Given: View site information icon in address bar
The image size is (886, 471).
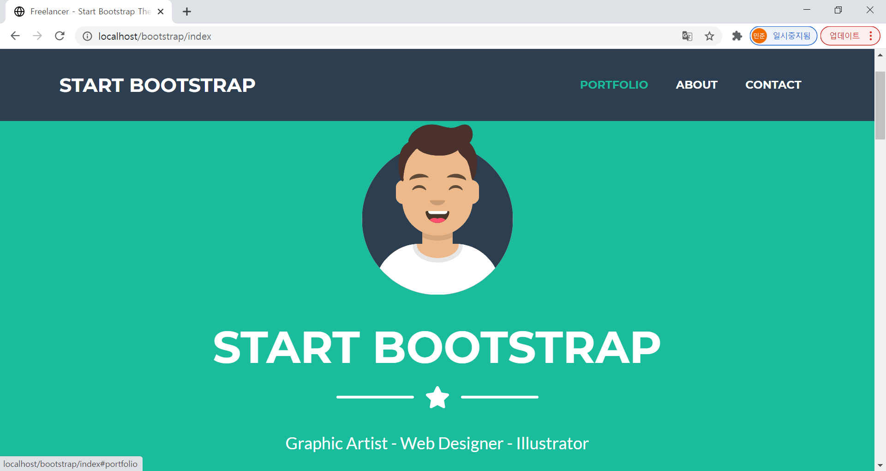Looking at the screenshot, I should tap(87, 36).
